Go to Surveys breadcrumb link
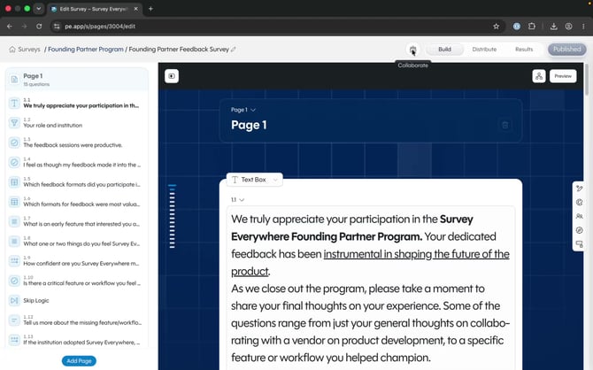 click(28, 50)
